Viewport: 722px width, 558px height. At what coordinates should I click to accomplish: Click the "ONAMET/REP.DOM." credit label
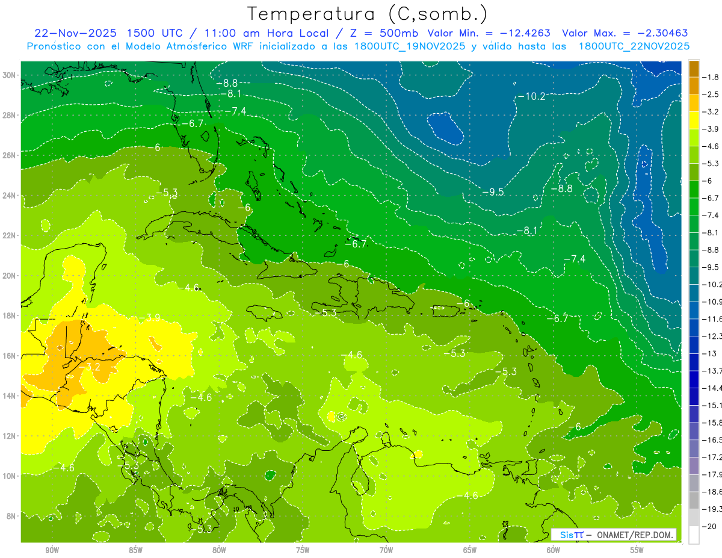tap(635, 535)
